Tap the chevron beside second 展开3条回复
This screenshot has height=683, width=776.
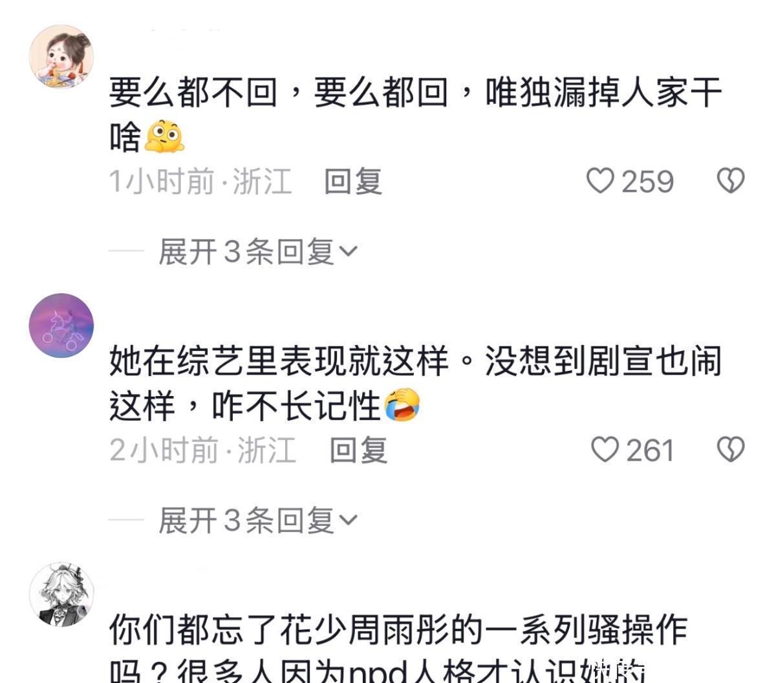(x=347, y=521)
